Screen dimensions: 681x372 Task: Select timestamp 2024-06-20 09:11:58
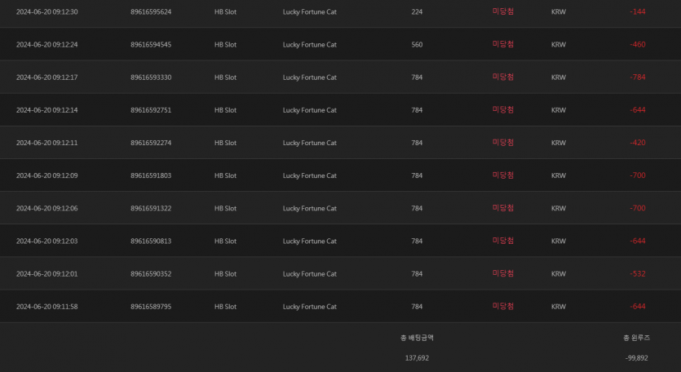pyautogui.click(x=47, y=307)
